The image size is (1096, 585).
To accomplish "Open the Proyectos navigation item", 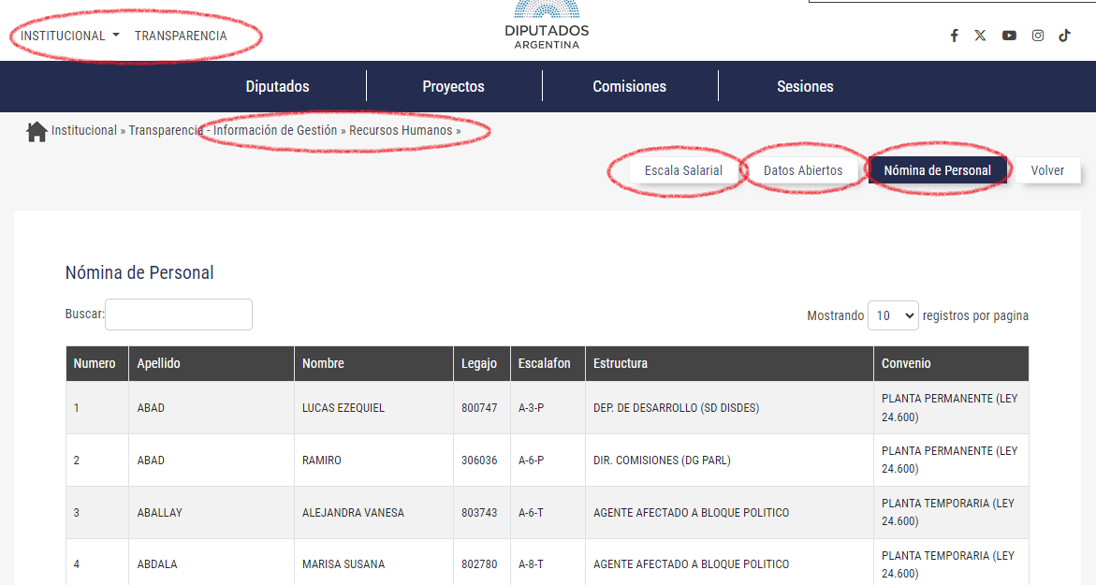I will point(453,86).
